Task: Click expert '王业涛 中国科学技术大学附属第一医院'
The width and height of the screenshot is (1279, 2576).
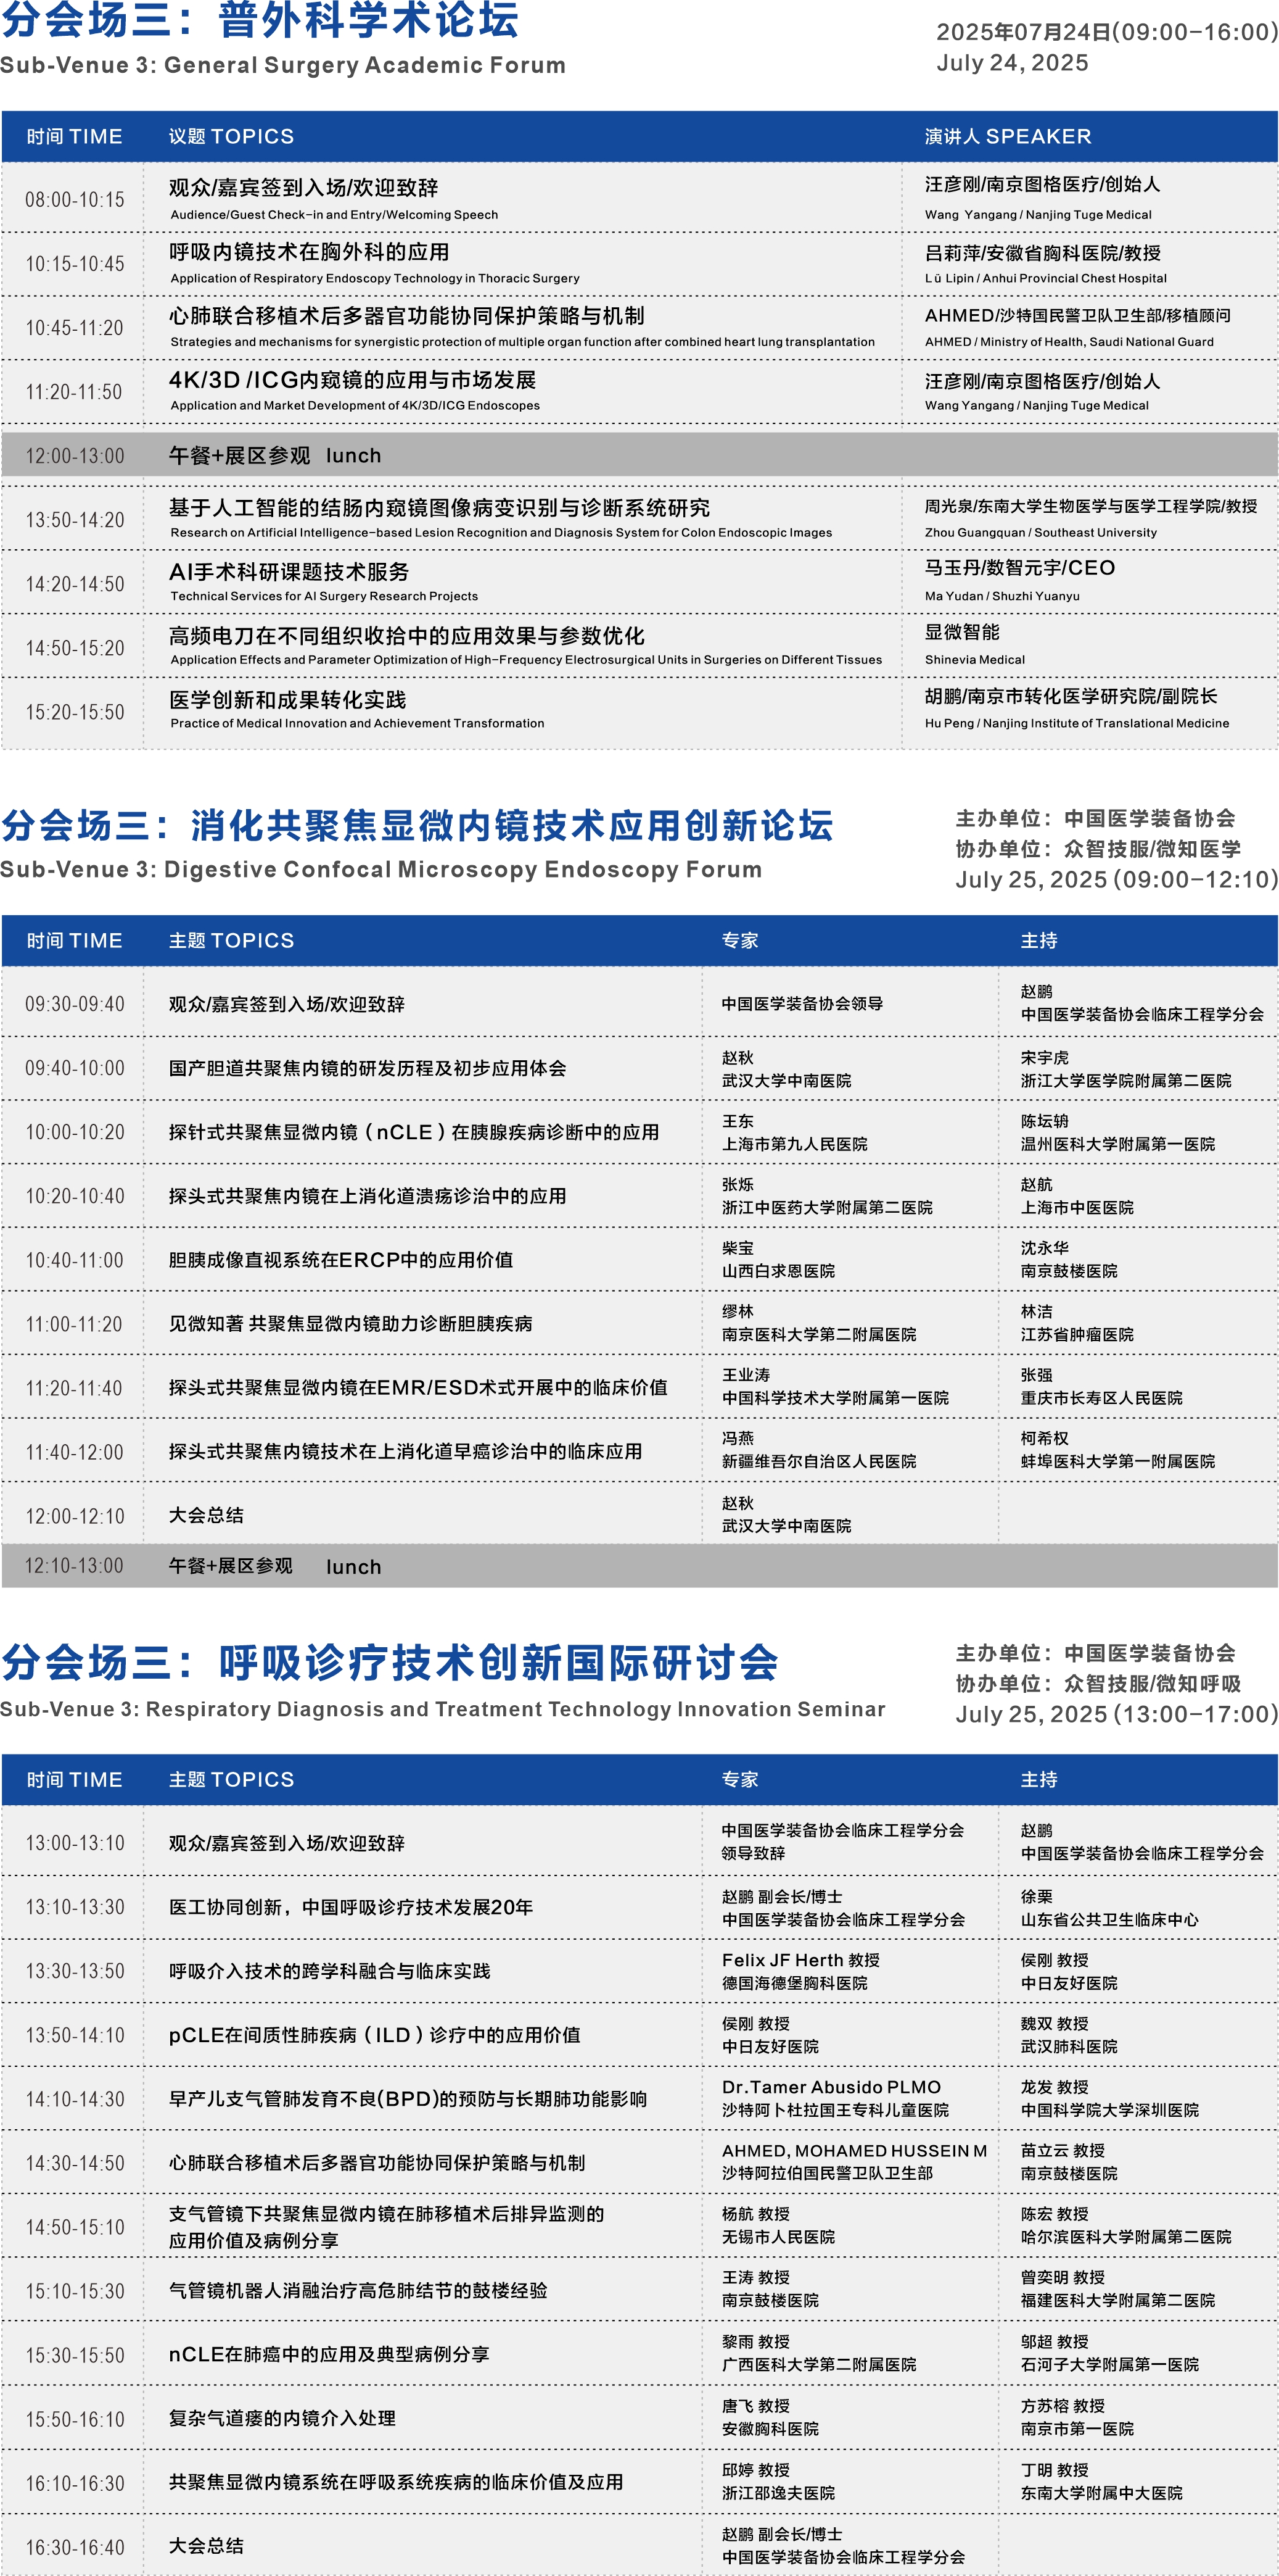Action: tap(836, 1387)
